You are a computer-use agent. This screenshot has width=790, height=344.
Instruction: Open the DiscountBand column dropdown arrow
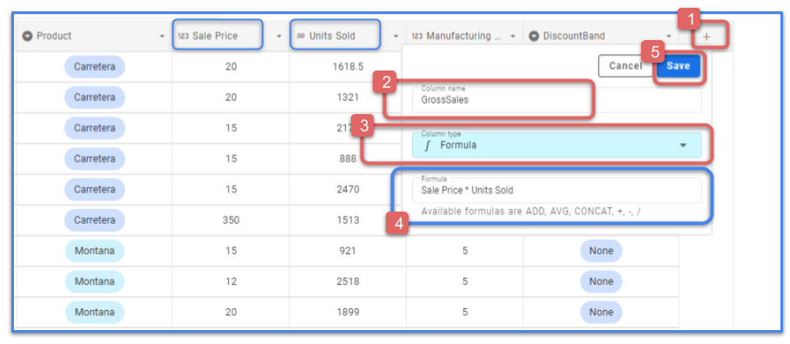click(669, 37)
